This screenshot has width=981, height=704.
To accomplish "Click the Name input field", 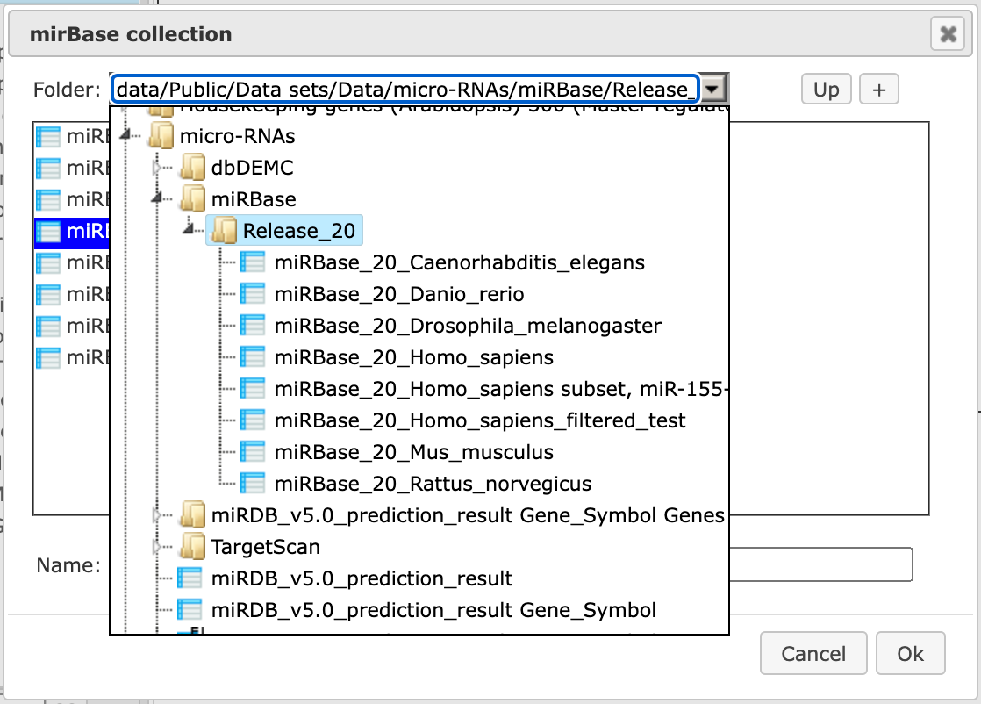I will (x=820, y=564).
